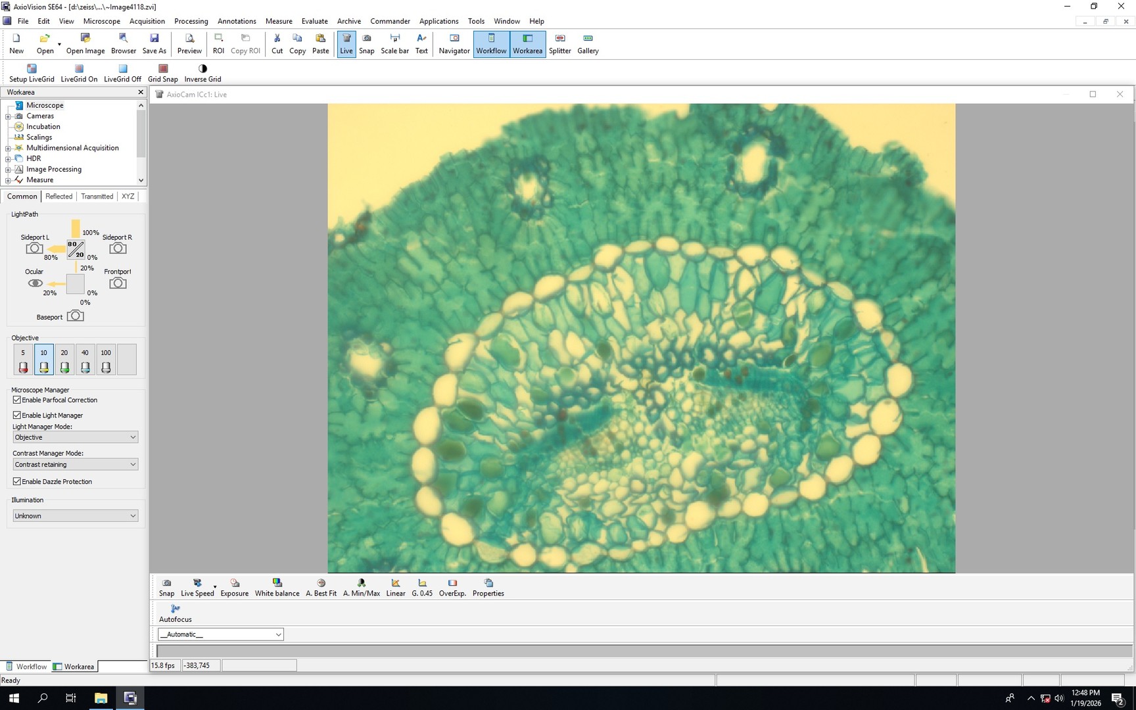Select the Snap acquisition icon

(366, 44)
